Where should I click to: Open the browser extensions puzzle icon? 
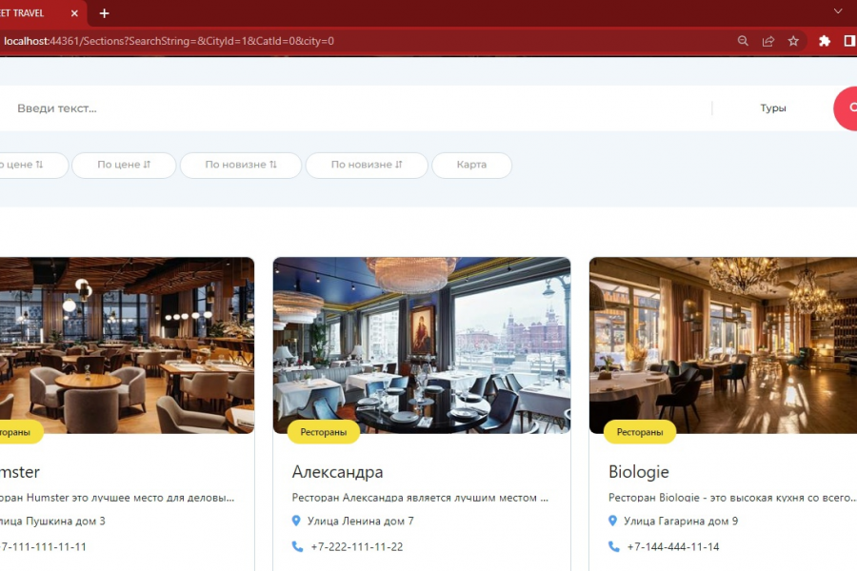pyautogui.click(x=825, y=41)
